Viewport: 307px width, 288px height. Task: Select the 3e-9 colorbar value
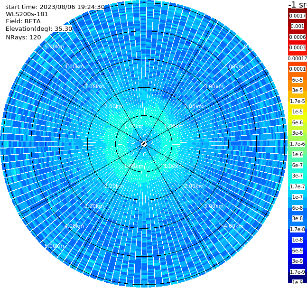298,261
